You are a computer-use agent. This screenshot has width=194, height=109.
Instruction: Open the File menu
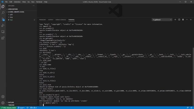(x=6, y=2)
